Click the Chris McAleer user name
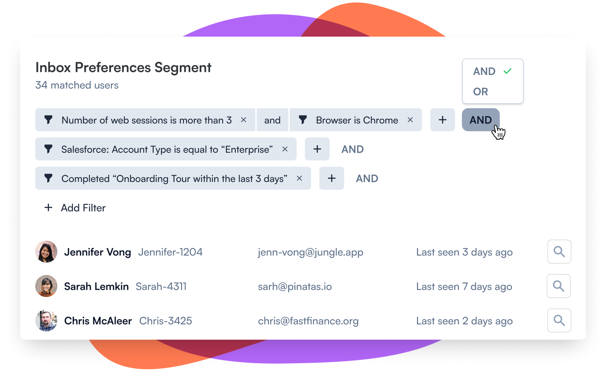Screen dimensions: 606x377 98,321
